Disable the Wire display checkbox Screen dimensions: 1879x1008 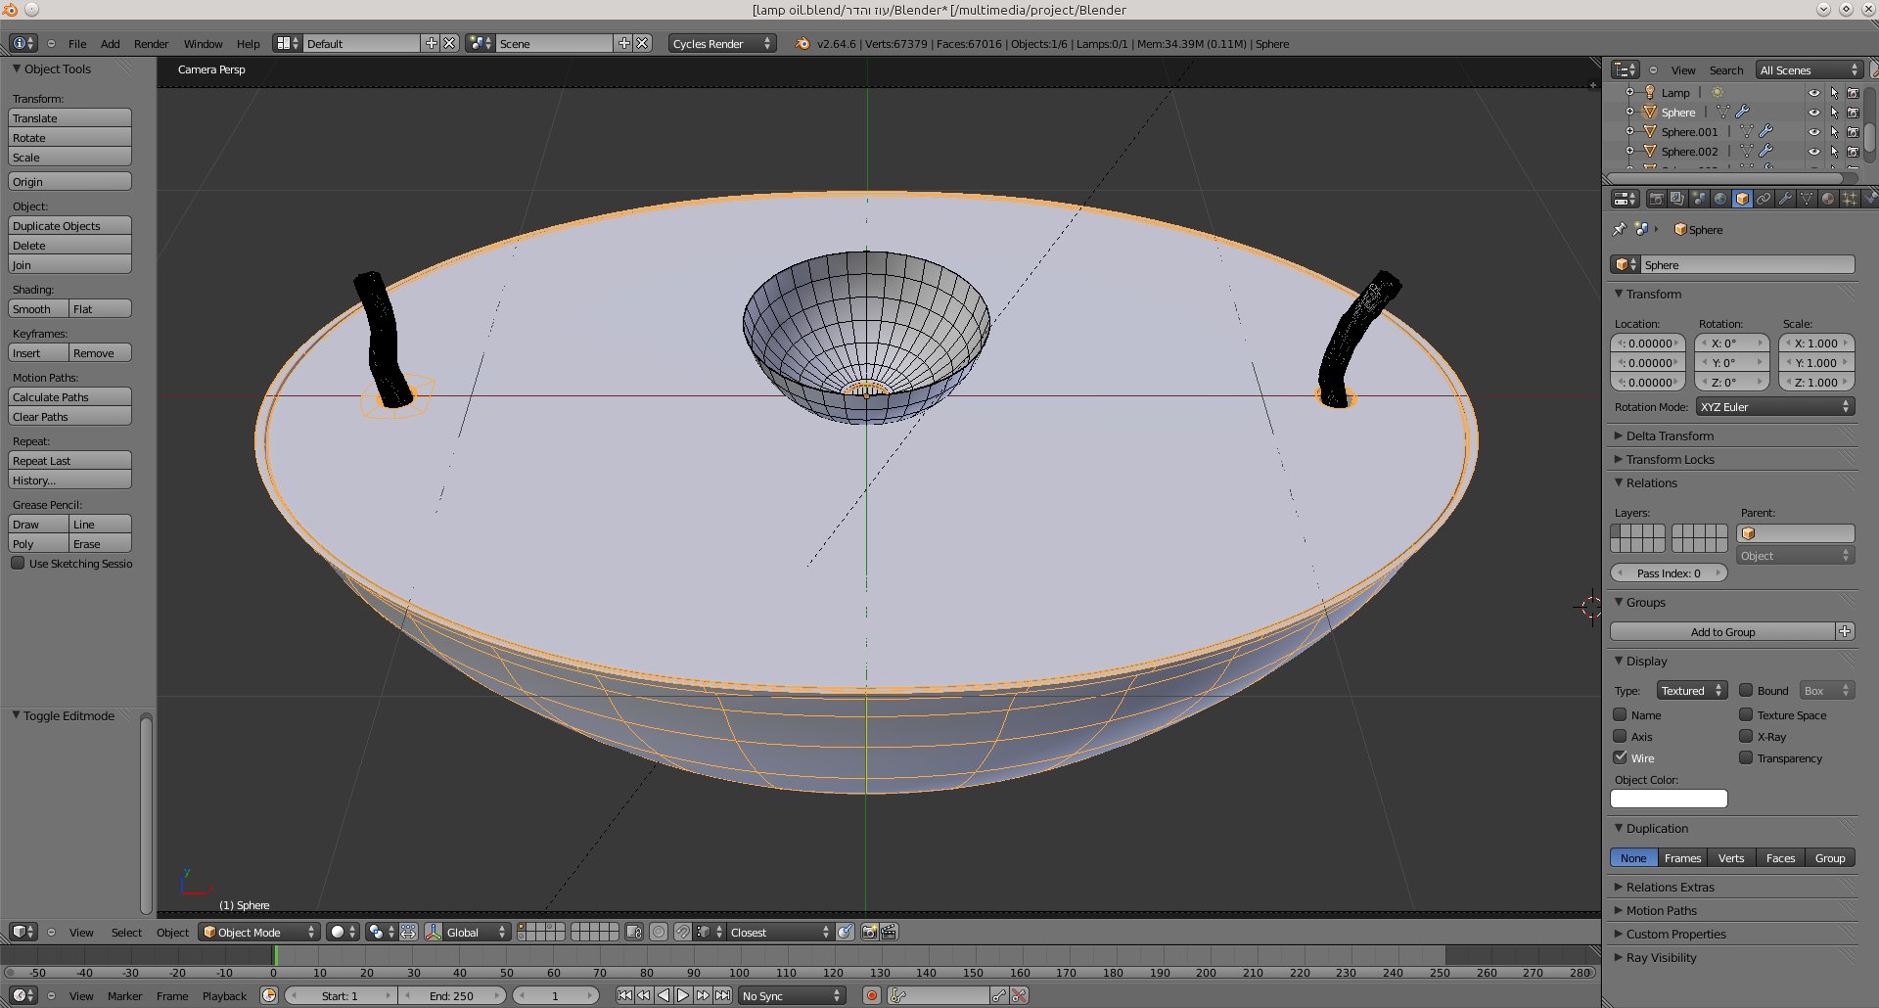pyautogui.click(x=1621, y=757)
